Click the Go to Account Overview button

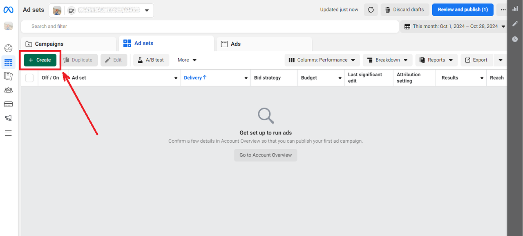click(x=266, y=155)
